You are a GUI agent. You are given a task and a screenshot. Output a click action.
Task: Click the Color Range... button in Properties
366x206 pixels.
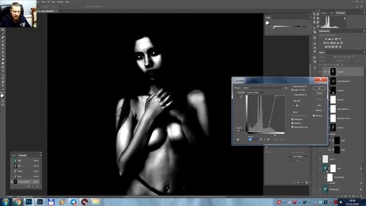[x=298, y=156]
